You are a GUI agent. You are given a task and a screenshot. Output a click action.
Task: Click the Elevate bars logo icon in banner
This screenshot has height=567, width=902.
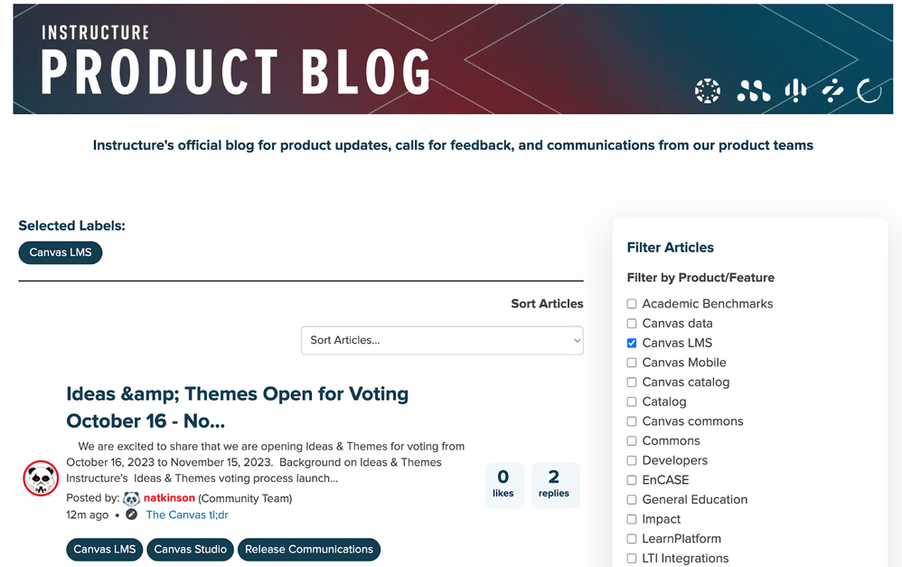(x=795, y=91)
